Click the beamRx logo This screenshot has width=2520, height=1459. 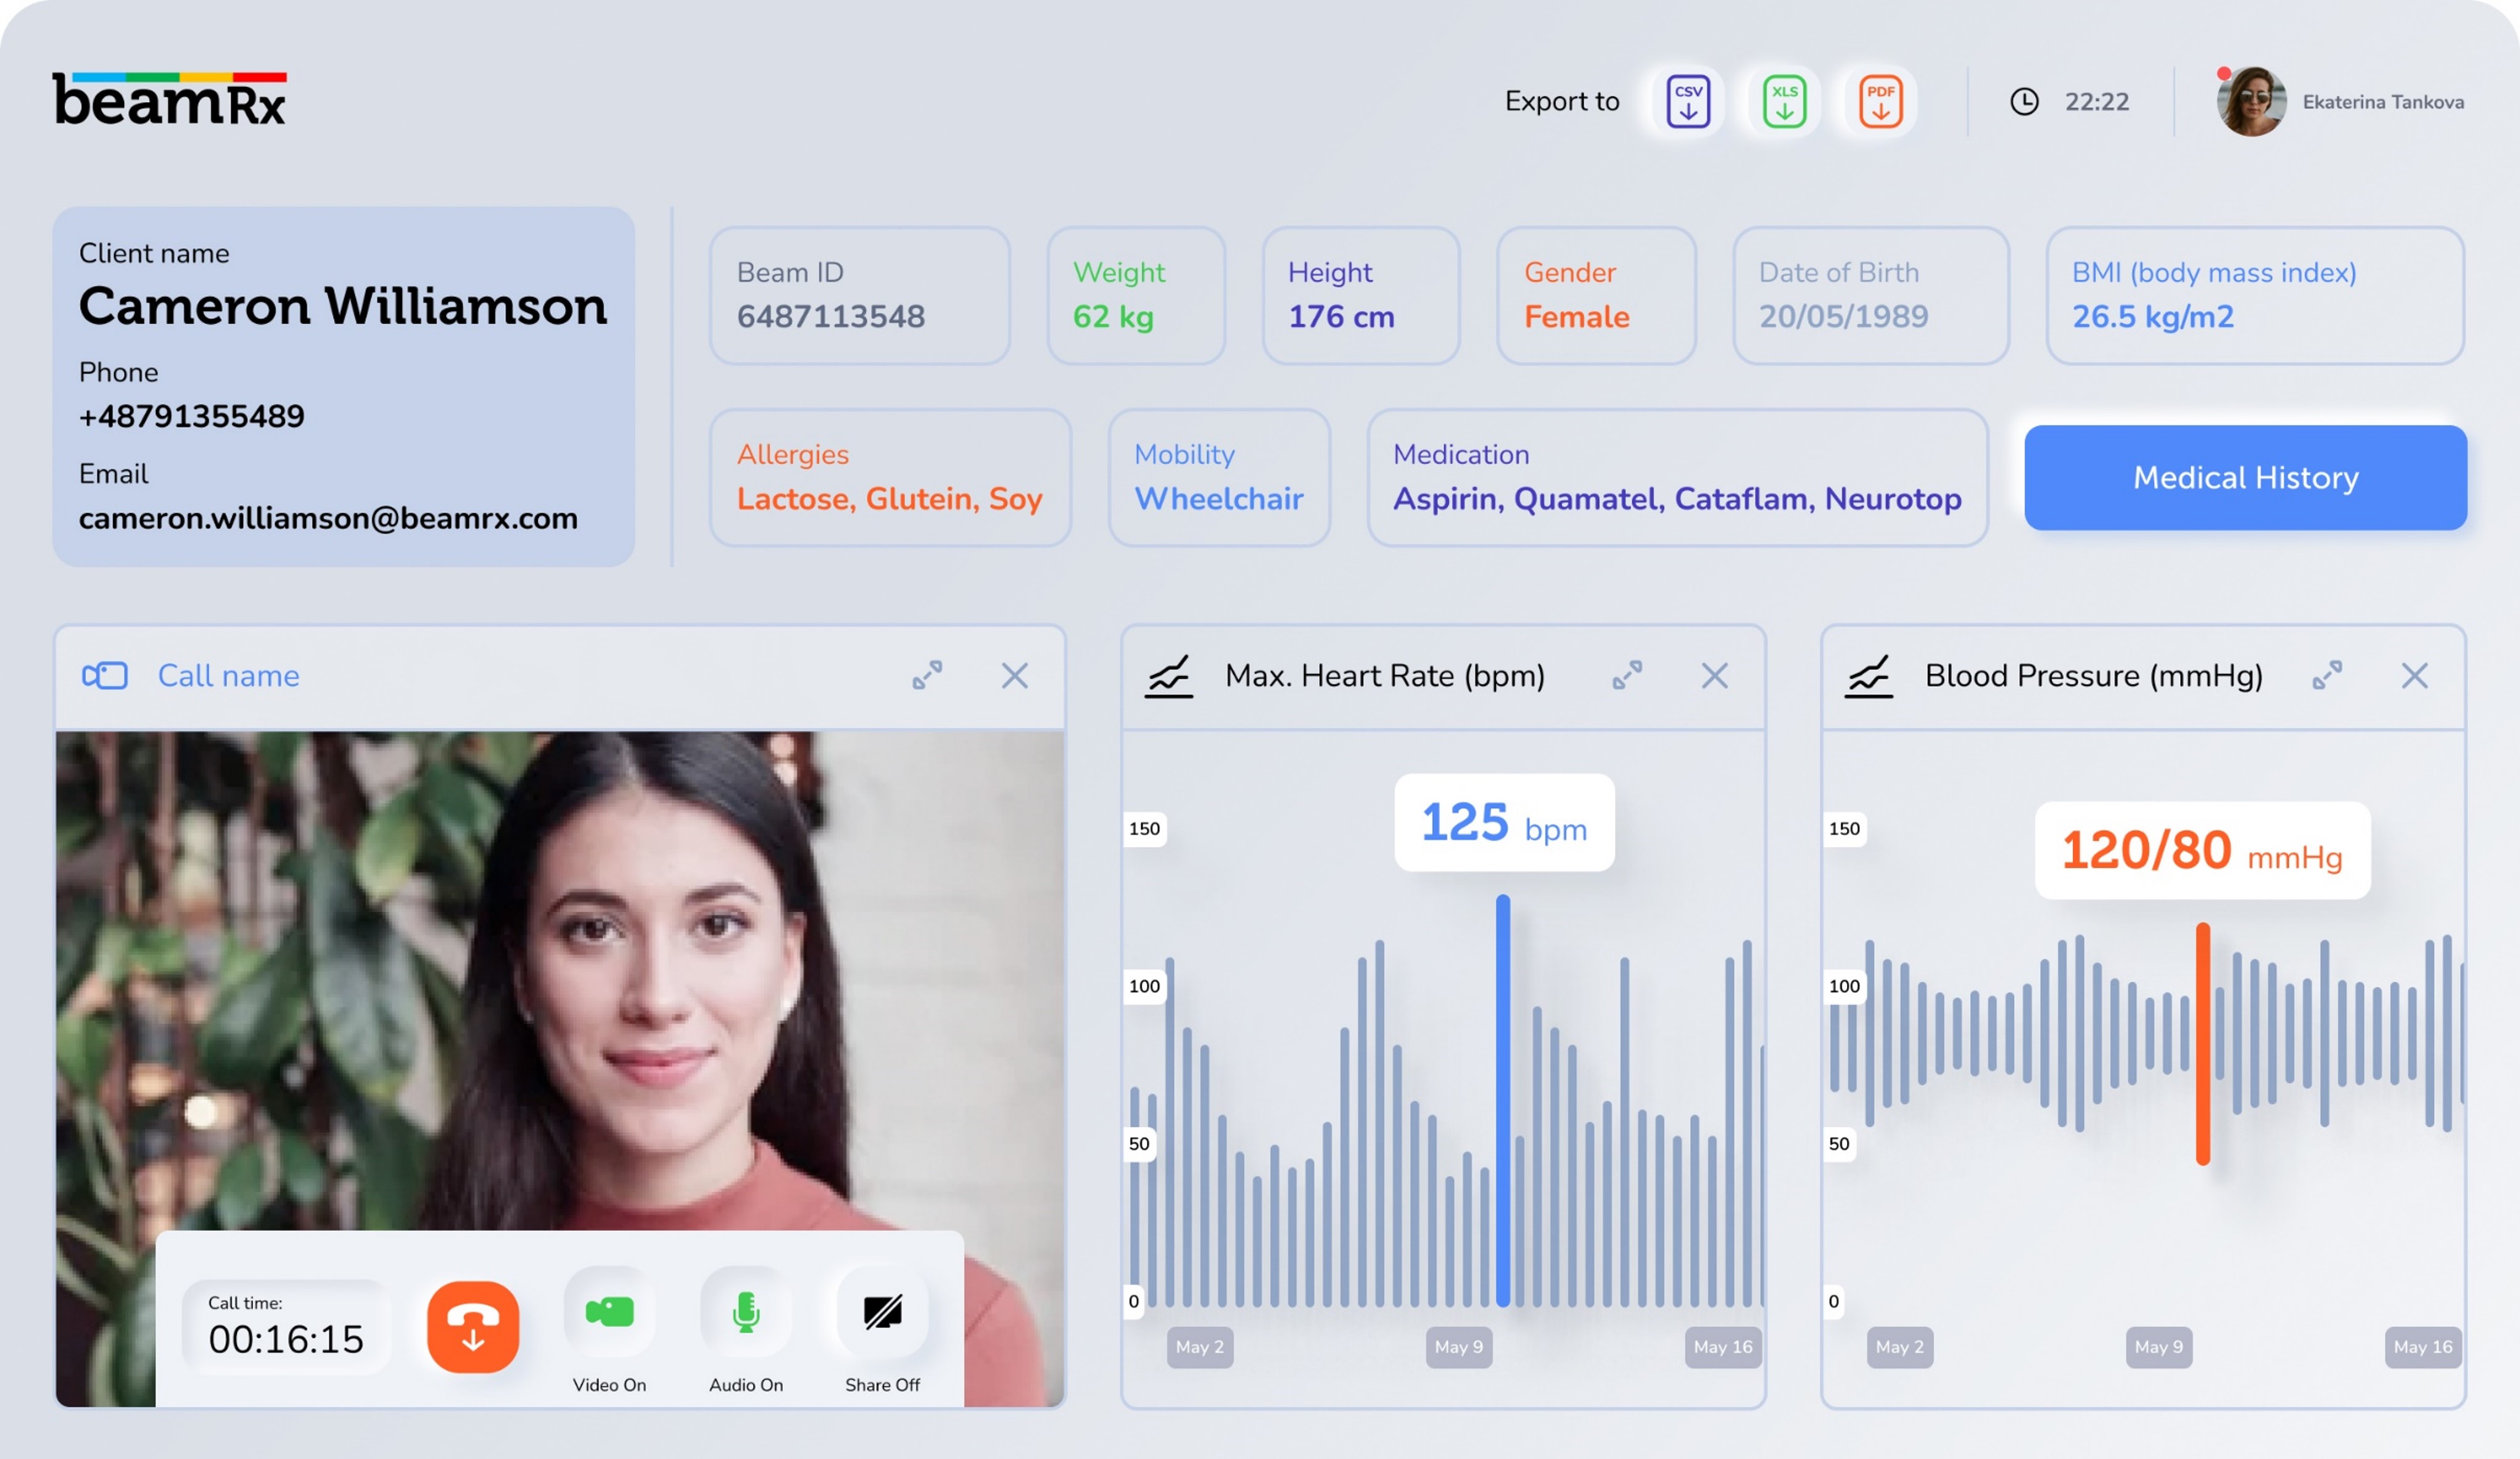(169, 99)
